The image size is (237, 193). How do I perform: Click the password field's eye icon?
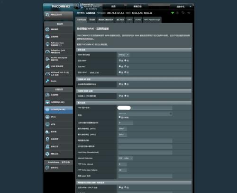pos(171,114)
